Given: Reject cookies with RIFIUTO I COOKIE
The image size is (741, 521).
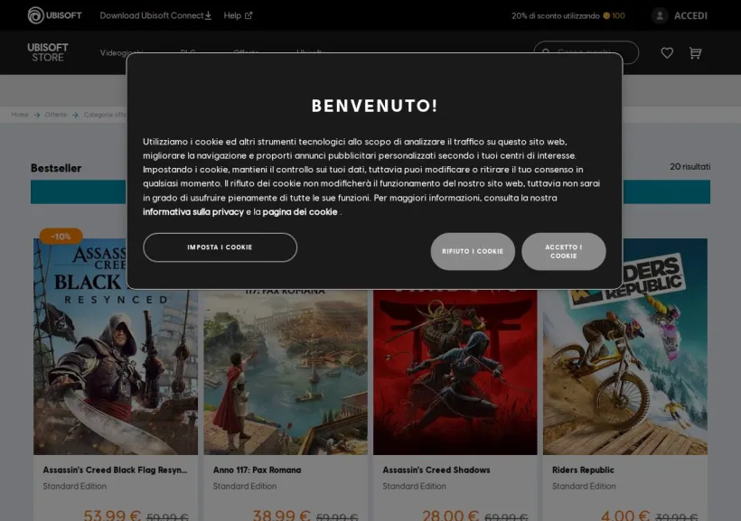Looking at the screenshot, I should pos(473,251).
